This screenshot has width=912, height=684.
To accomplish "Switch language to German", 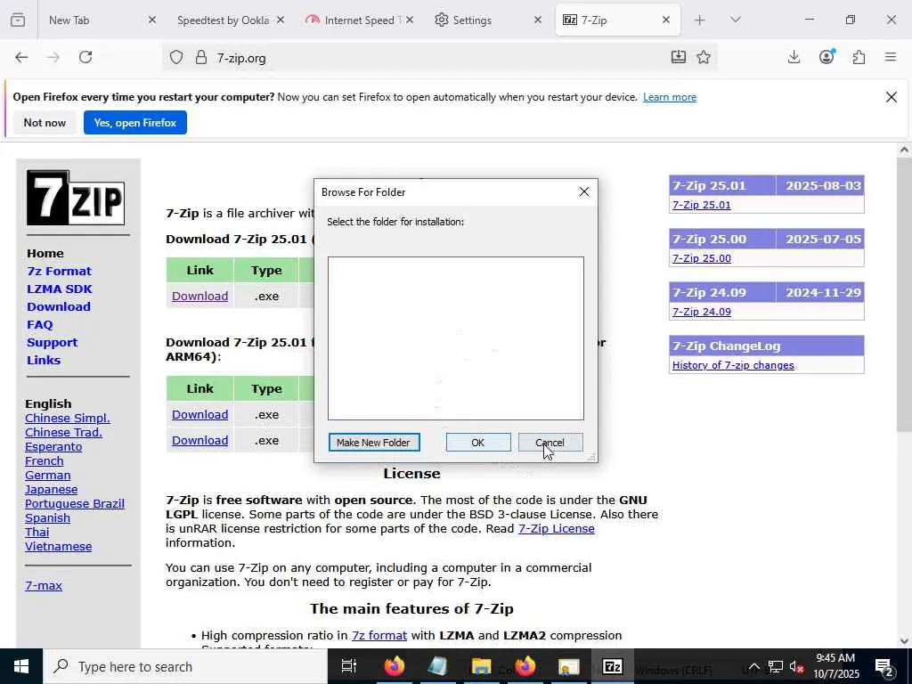I will click(x=48, y=476).
